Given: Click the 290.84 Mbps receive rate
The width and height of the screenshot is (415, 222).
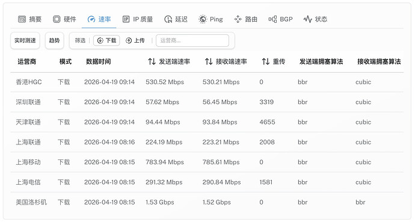Looking at the screenshot, I should point(221,182).
